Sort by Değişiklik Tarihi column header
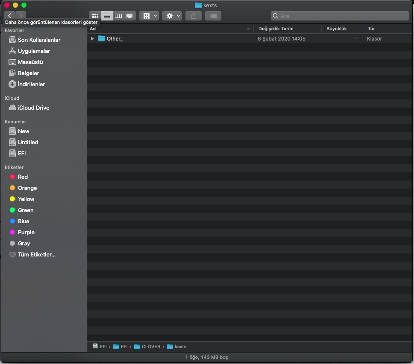 pos(276,29)
